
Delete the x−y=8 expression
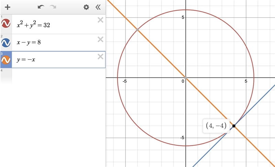[100, 39]
